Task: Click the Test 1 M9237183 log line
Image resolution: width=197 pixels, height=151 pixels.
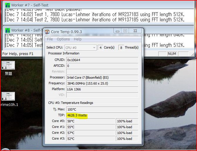Action: (x=95, y=14)
